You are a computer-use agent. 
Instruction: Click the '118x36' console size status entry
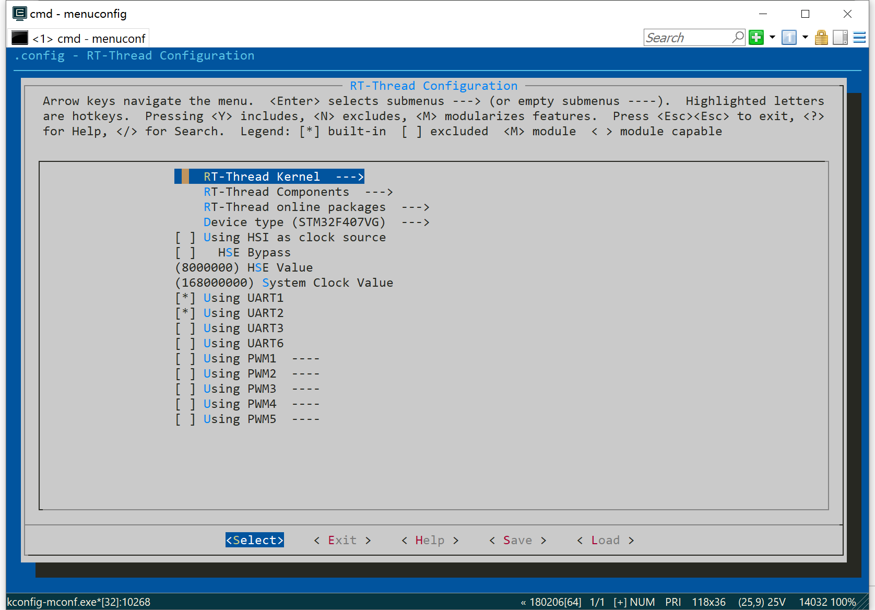708,602
